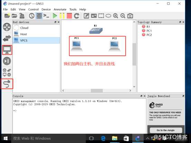Click the Zoom out magnifier

pyautogui.click(x=123, y=16)
